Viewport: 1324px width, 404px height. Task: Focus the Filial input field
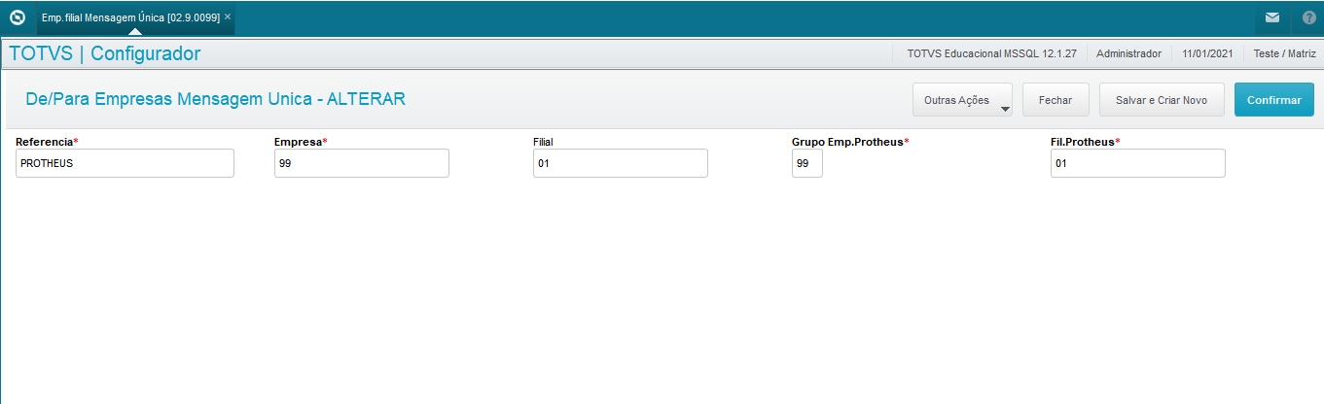click(621, 163)
